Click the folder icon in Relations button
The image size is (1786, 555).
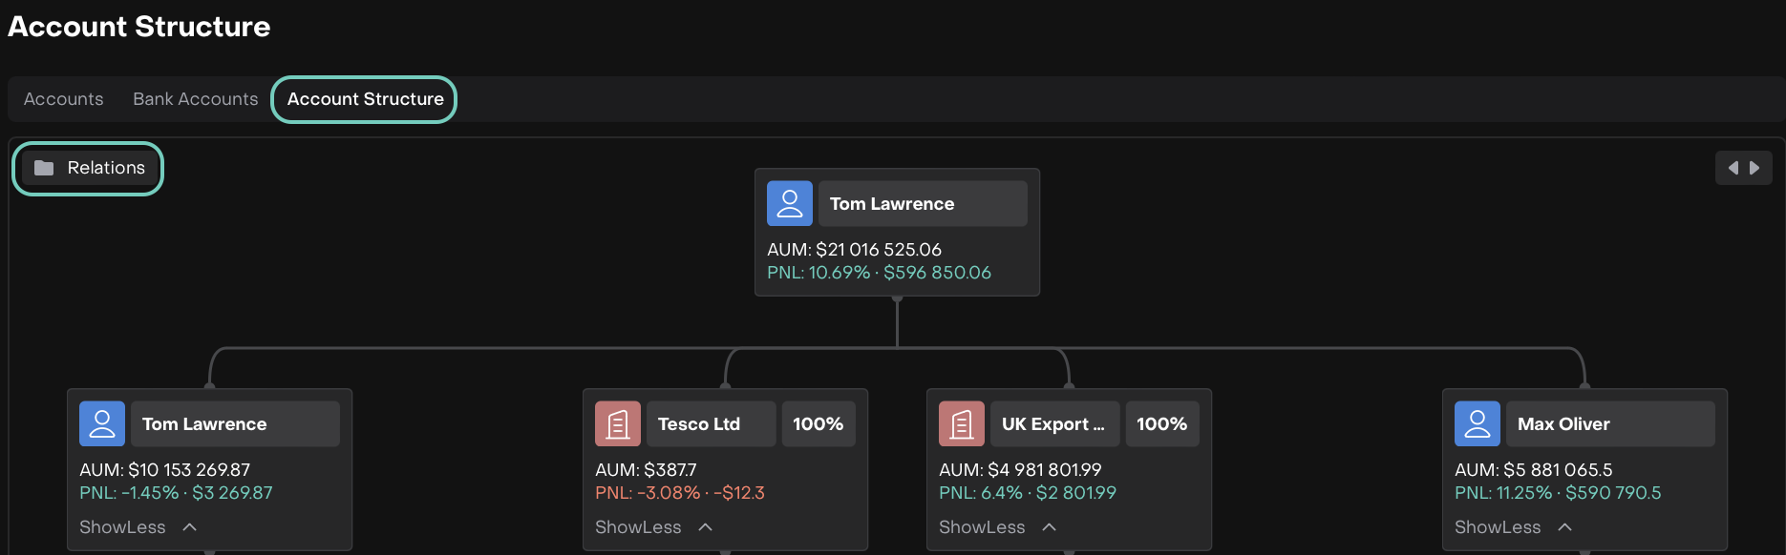click(x=44, y=168)
